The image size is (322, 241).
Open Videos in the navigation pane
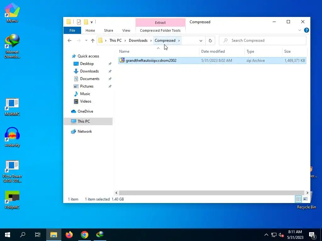tap(86, 101)
